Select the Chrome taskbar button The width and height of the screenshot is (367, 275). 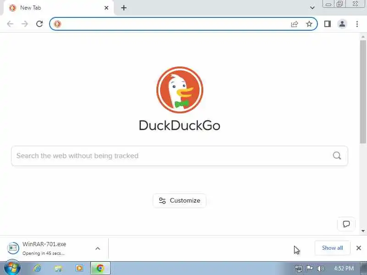pos(100,268)
